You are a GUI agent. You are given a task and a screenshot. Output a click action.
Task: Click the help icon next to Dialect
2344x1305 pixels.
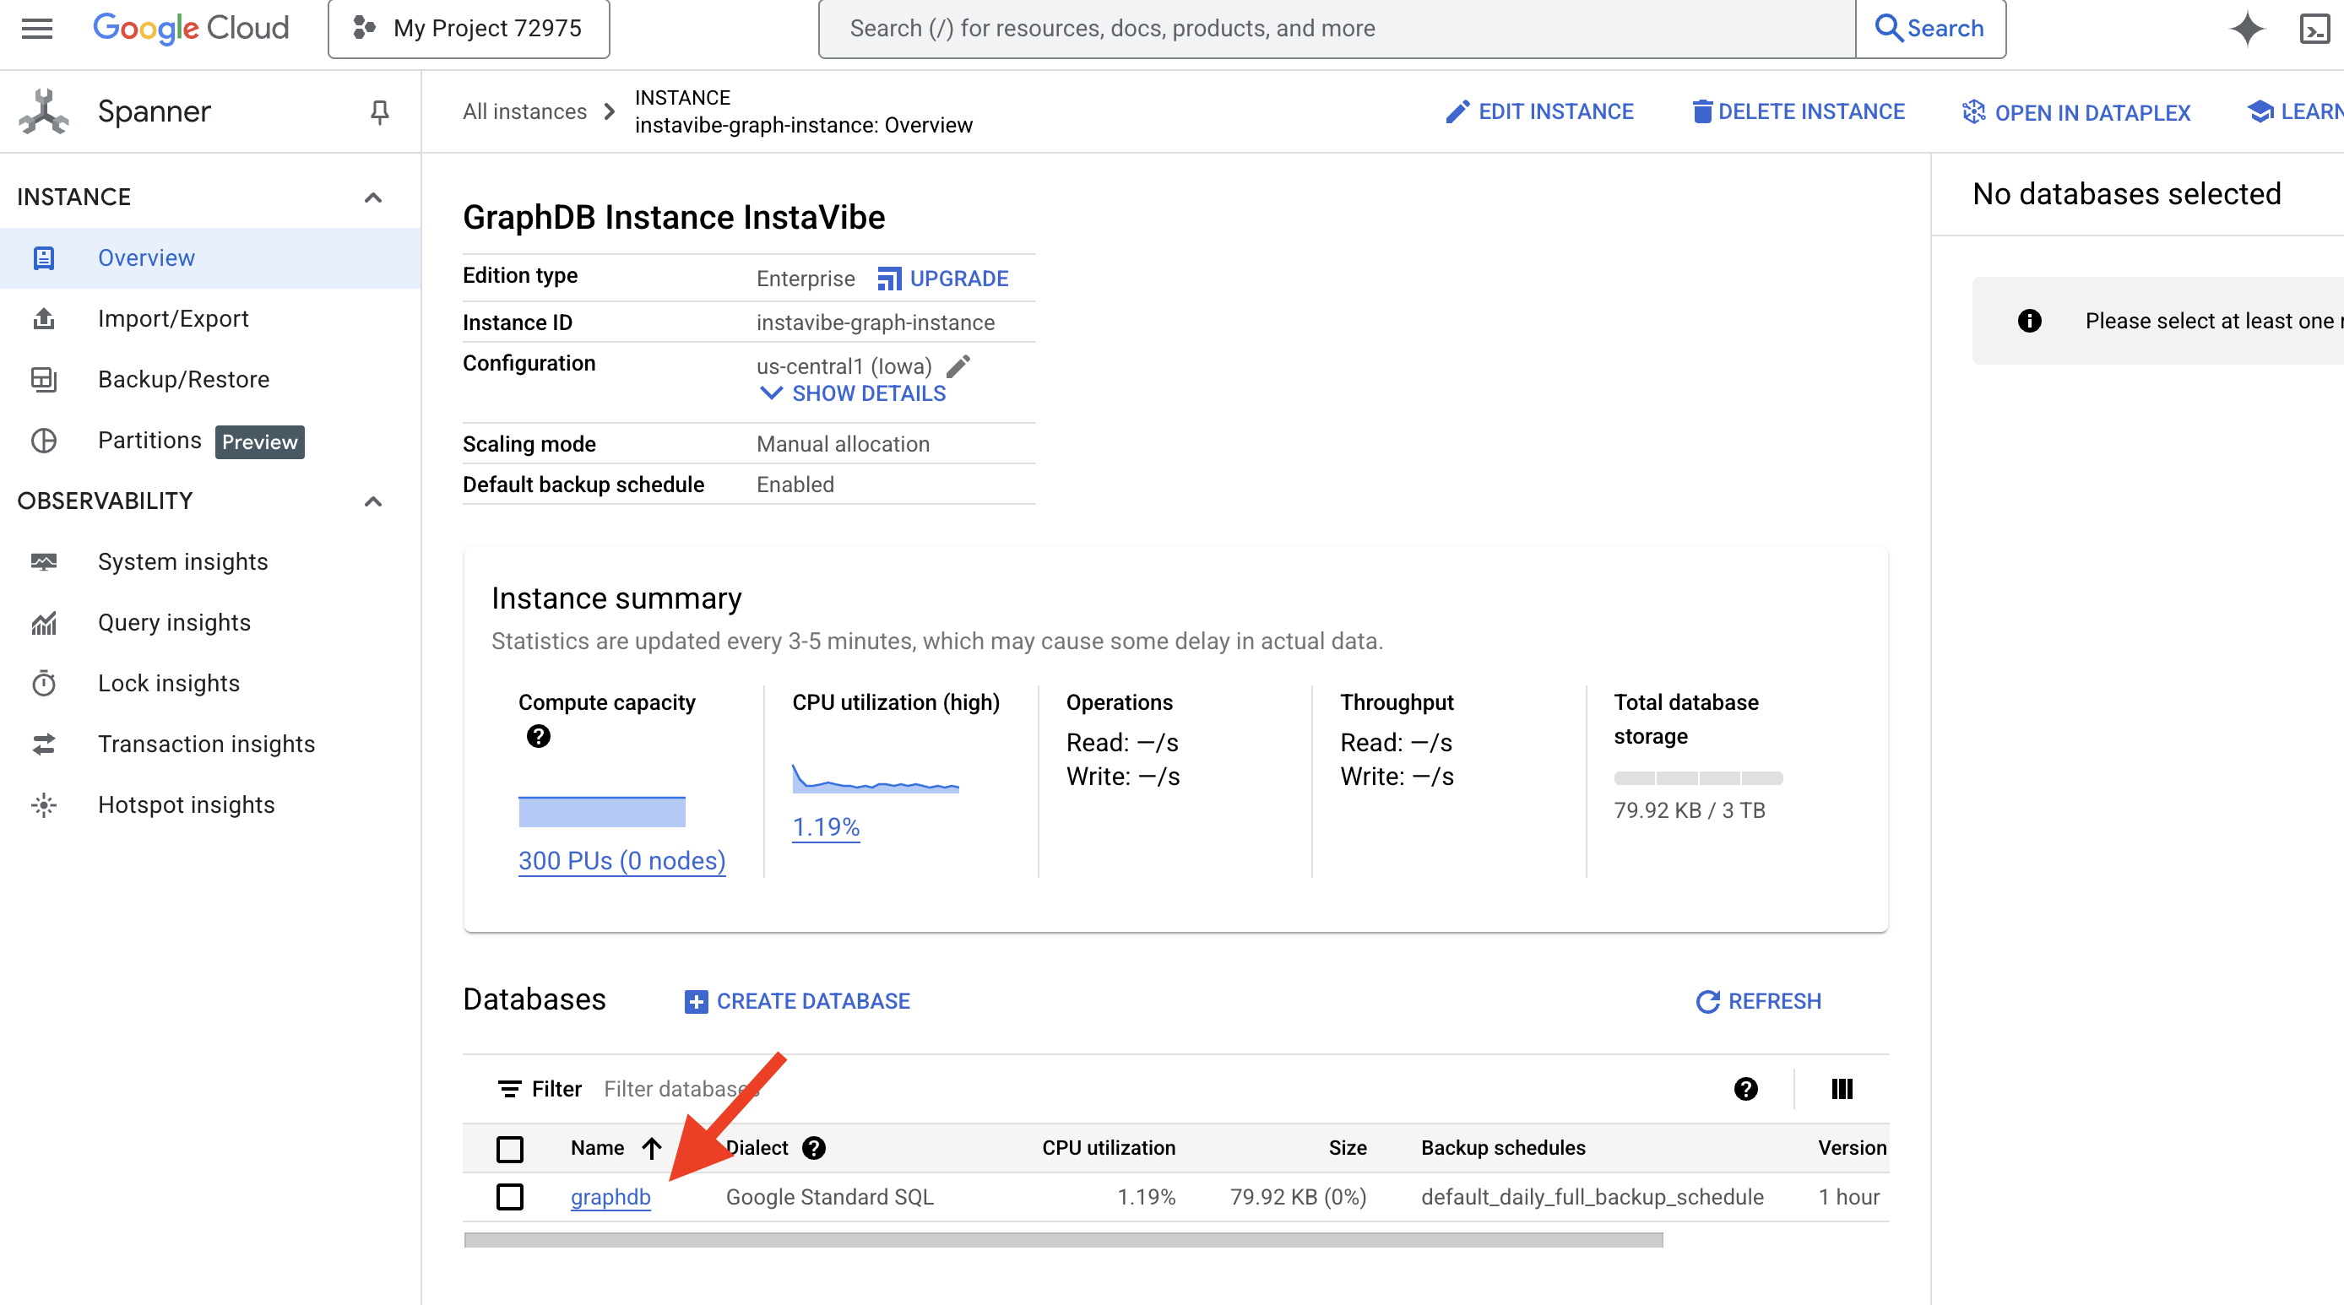coord(814,1148)
